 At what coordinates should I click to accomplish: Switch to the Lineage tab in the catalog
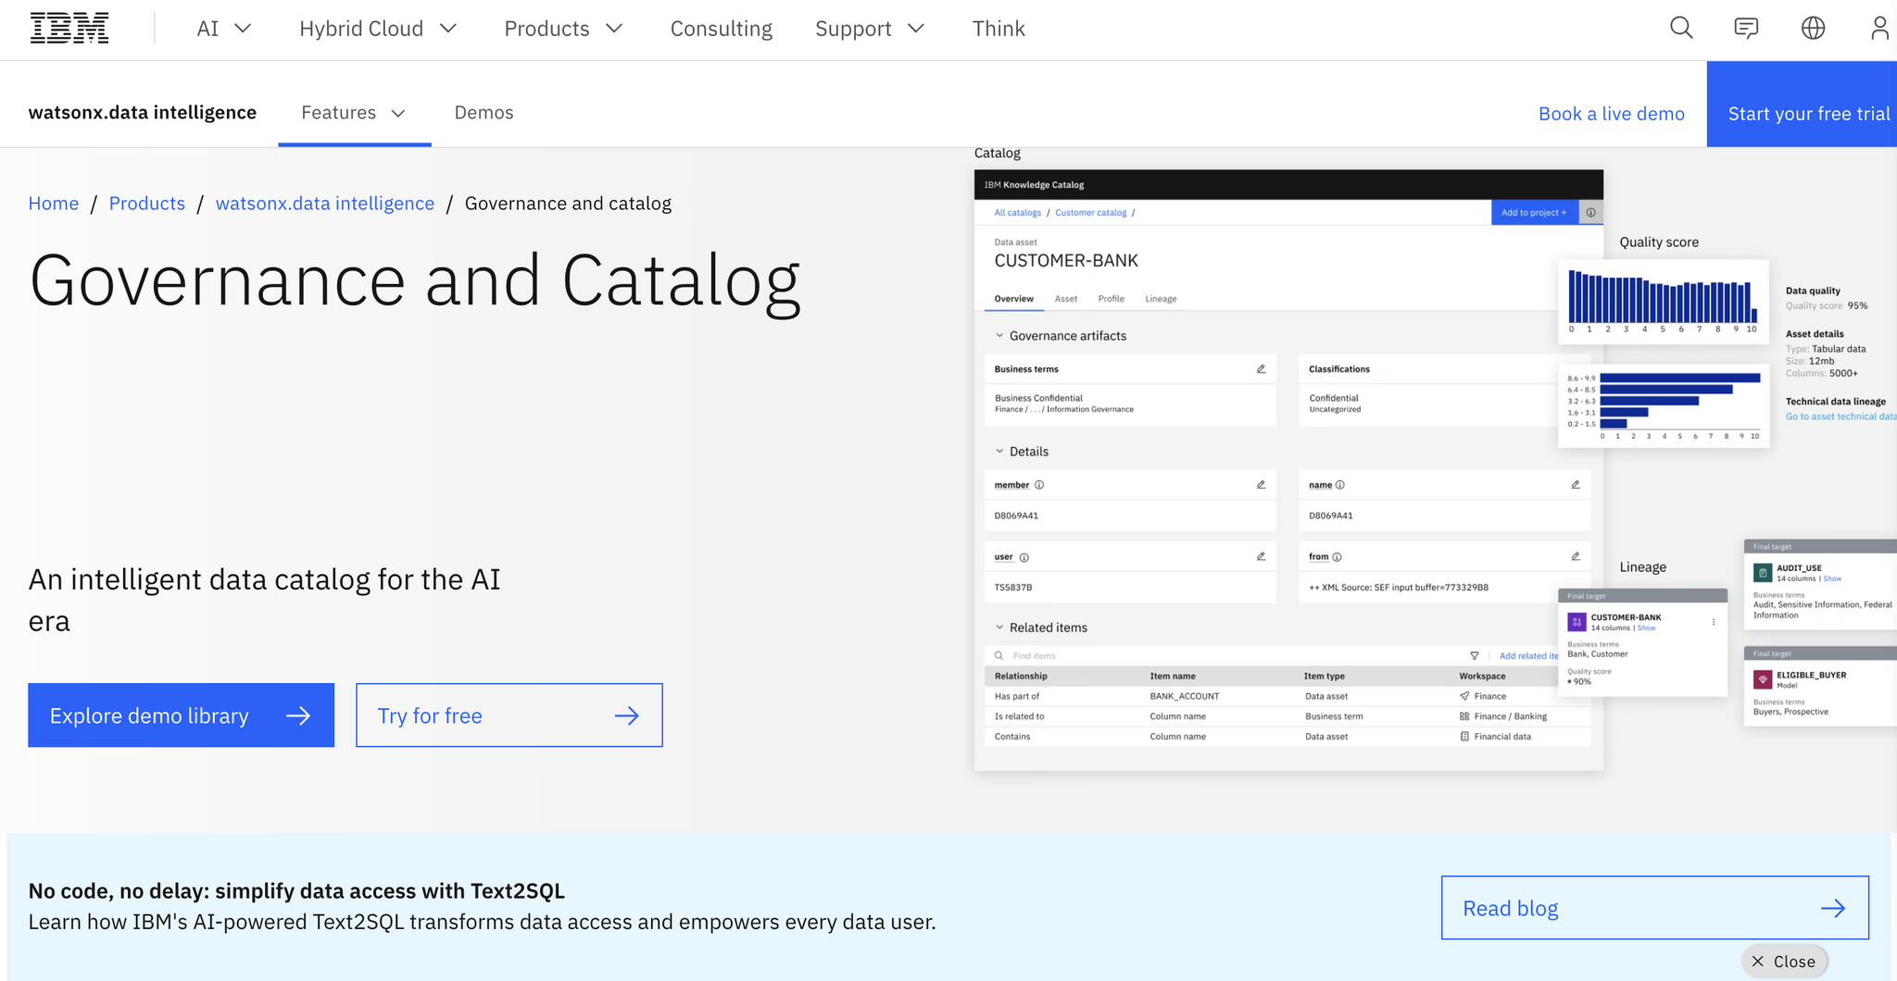click(1161, 298)
